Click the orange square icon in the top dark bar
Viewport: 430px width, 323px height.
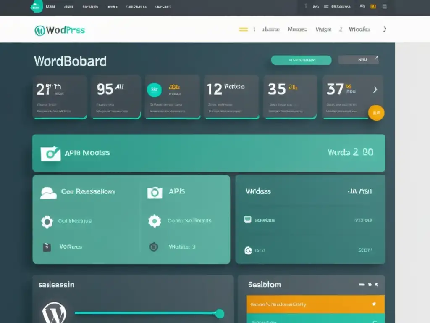click(373, 7)
